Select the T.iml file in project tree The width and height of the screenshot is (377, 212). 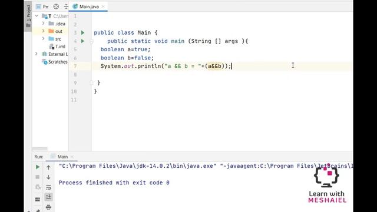coord(57,47)
